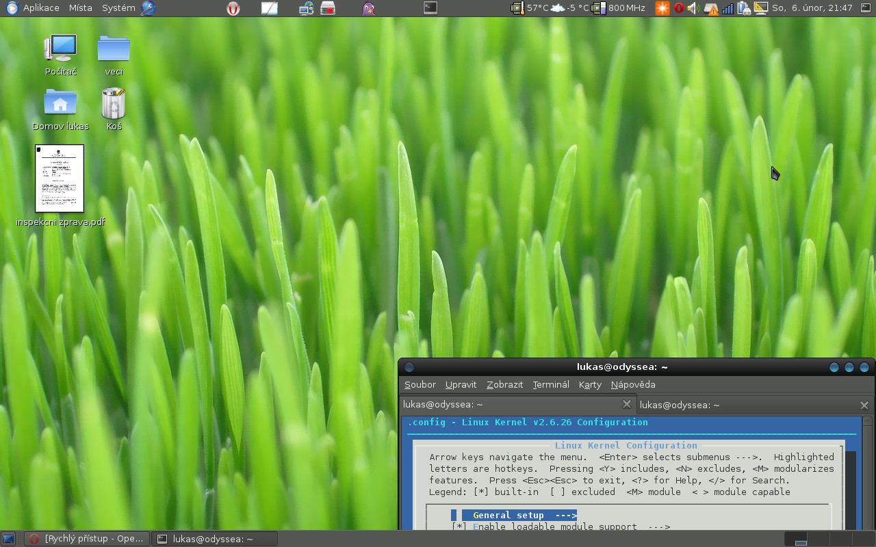Click the terminal icon at far right of top panel
The height and width of the screenshot is (547, 876).
point(866,8)
